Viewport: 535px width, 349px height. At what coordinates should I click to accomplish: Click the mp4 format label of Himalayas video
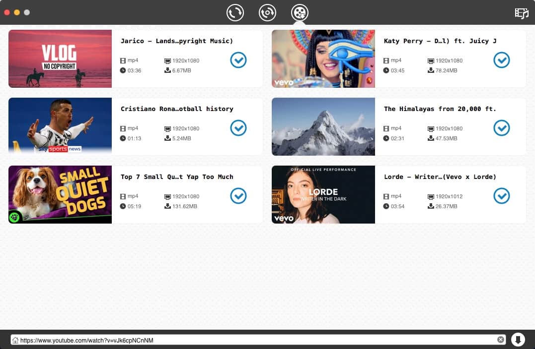pyautogui.click(x=396, y=128)
